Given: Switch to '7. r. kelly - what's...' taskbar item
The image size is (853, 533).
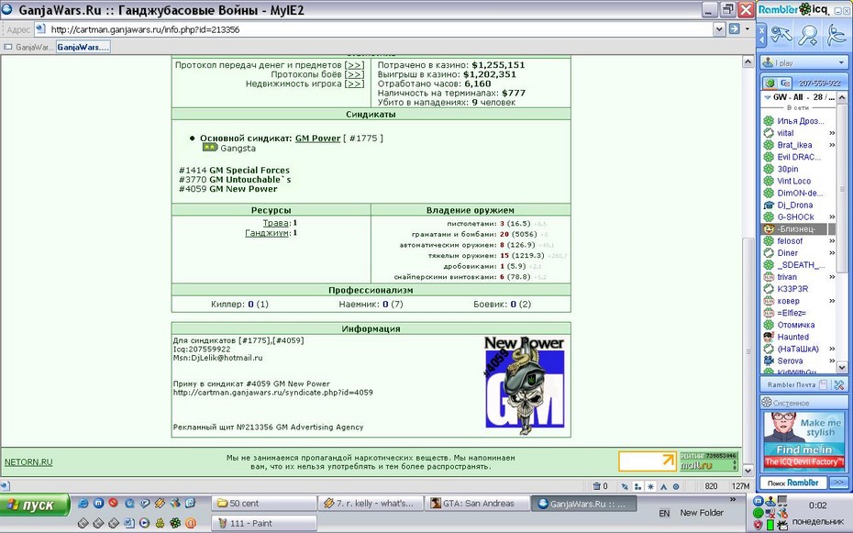Looking at the screenshot, I should [370, 504].
